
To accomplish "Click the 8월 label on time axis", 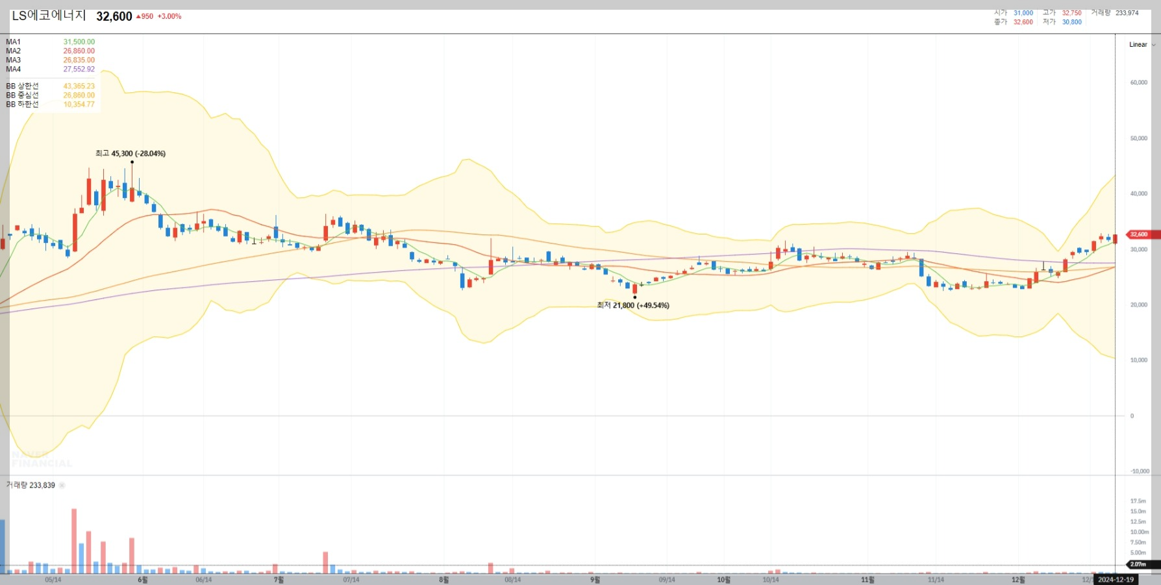I will pyautogui.click(x=444, y=580).
